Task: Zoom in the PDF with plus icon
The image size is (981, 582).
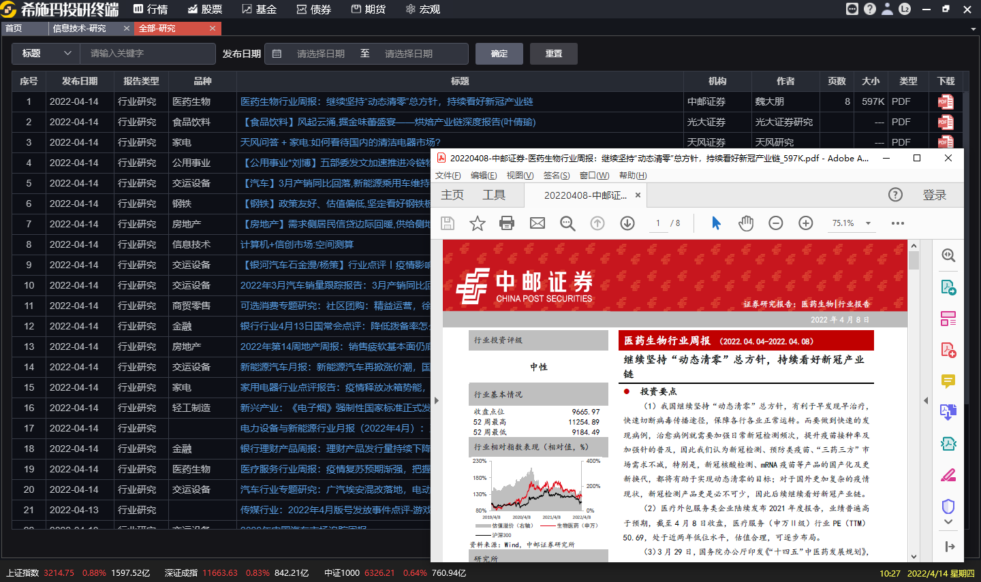Action: point(806,223)
